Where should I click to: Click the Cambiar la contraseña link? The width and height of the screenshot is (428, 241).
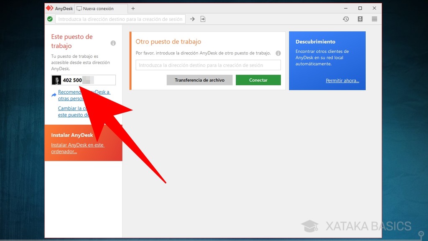74,111
